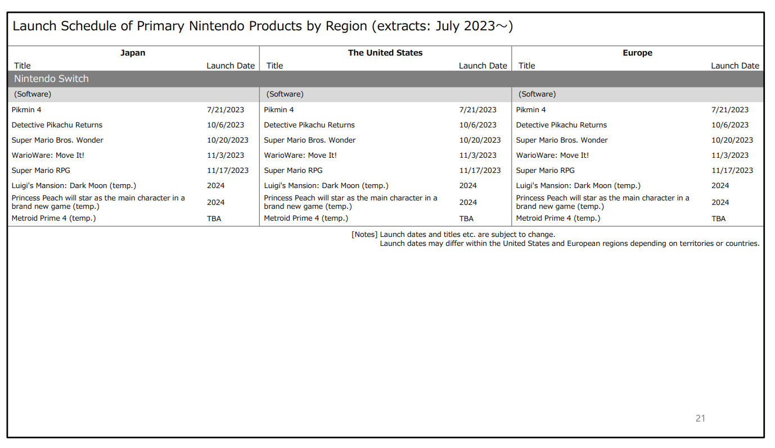
Task: Select 'Pikmin 4' in the Europe list
Action: (x=531, y=110)
